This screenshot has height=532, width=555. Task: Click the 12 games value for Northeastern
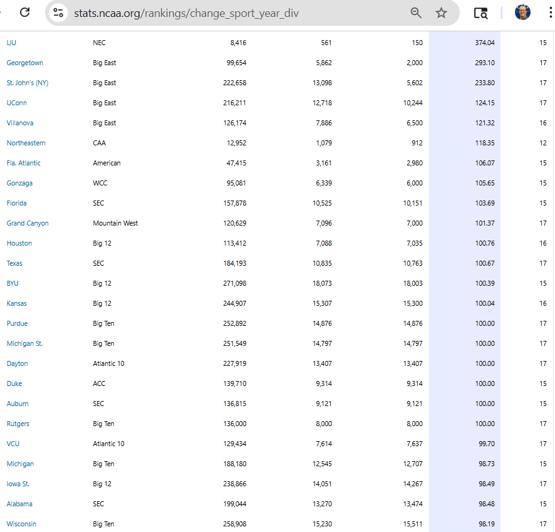tap(542, 143)
